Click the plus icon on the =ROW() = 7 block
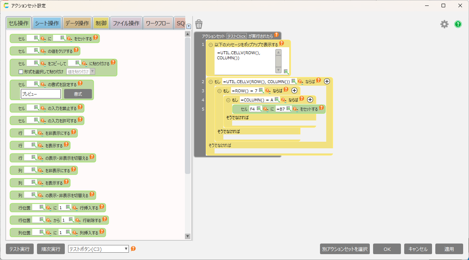 [294, 90]
